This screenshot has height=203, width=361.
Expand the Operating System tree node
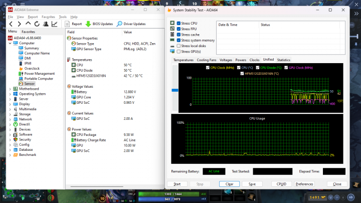(x=10, y=94)
